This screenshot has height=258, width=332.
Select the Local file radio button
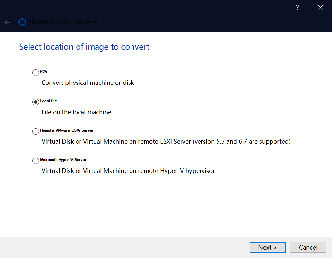pyautogui.click(x=36, y=102)
